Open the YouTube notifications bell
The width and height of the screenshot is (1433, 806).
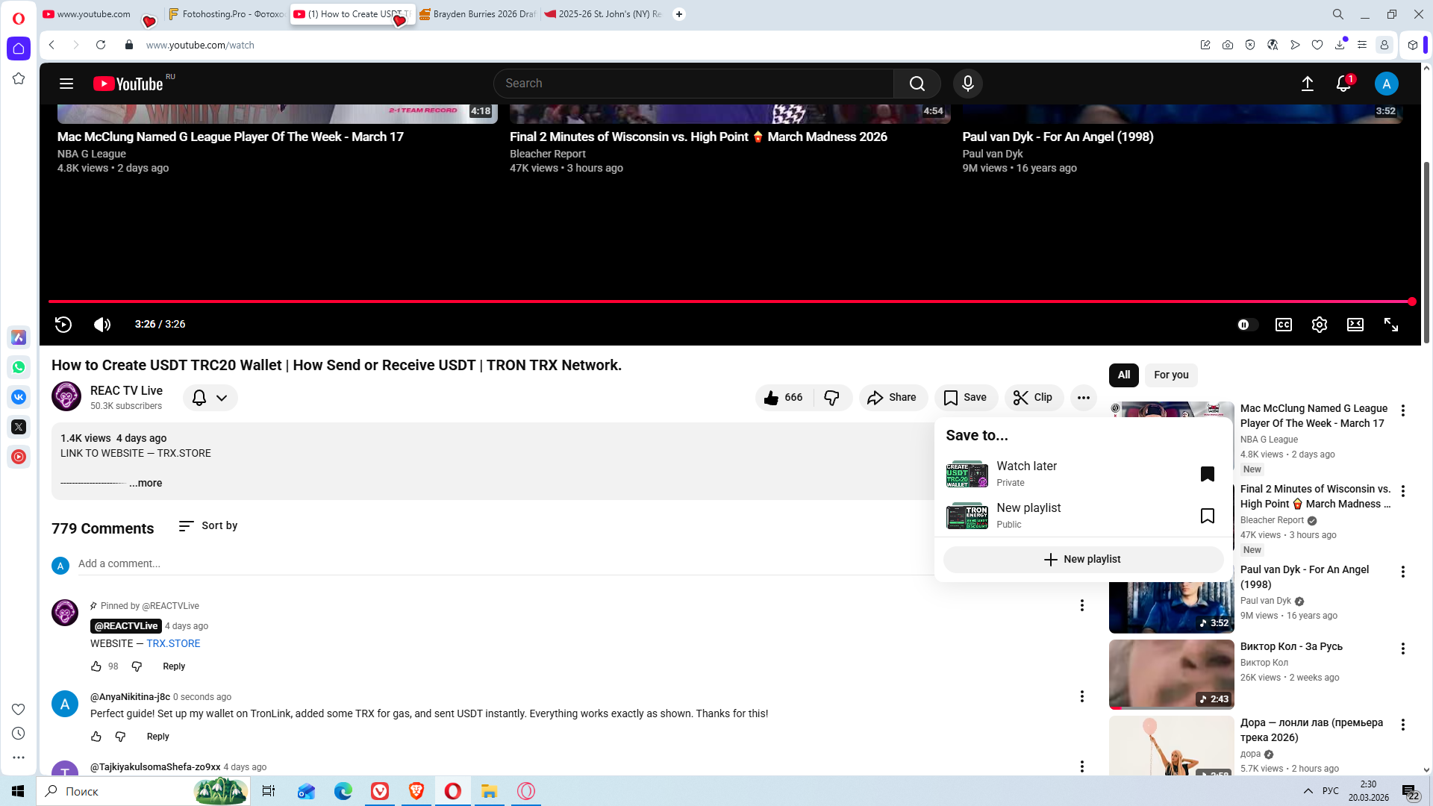[x=1343, y=84]
